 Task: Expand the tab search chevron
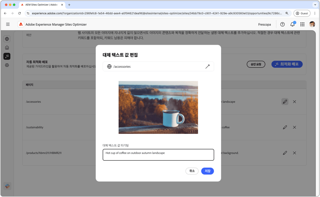pyautogui.click(x=315, y=5)
